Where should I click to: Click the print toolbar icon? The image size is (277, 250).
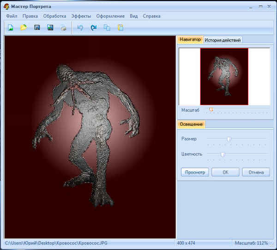point(64,28)
